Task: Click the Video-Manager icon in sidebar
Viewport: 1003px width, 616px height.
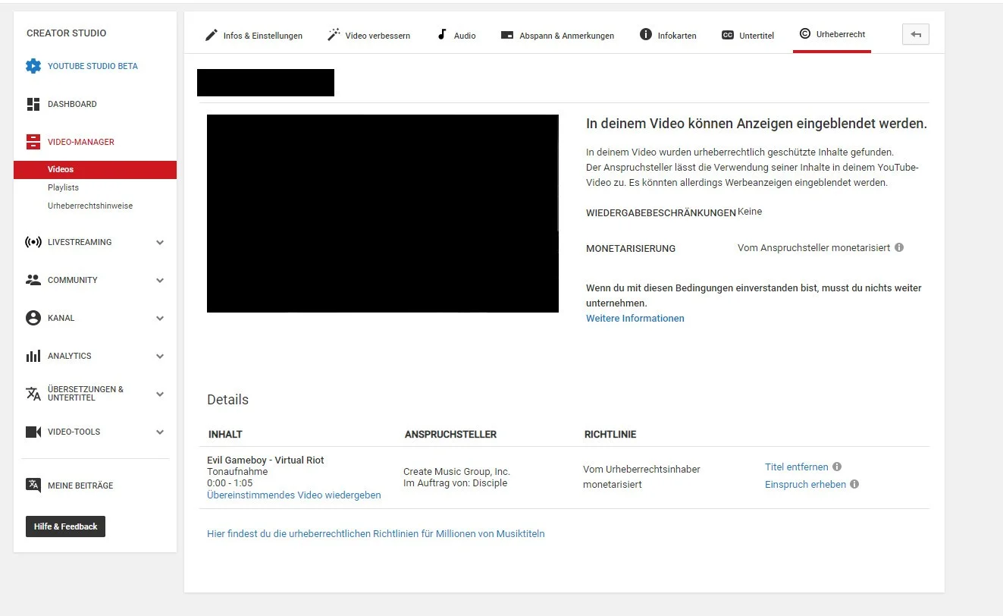Action: pos(33,142)
